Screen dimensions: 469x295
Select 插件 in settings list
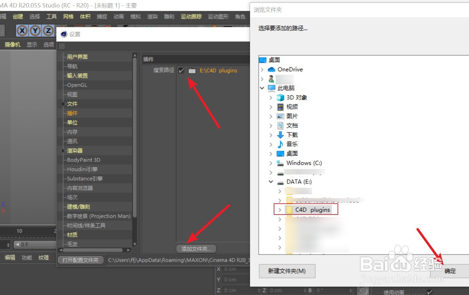coord(72,113)
